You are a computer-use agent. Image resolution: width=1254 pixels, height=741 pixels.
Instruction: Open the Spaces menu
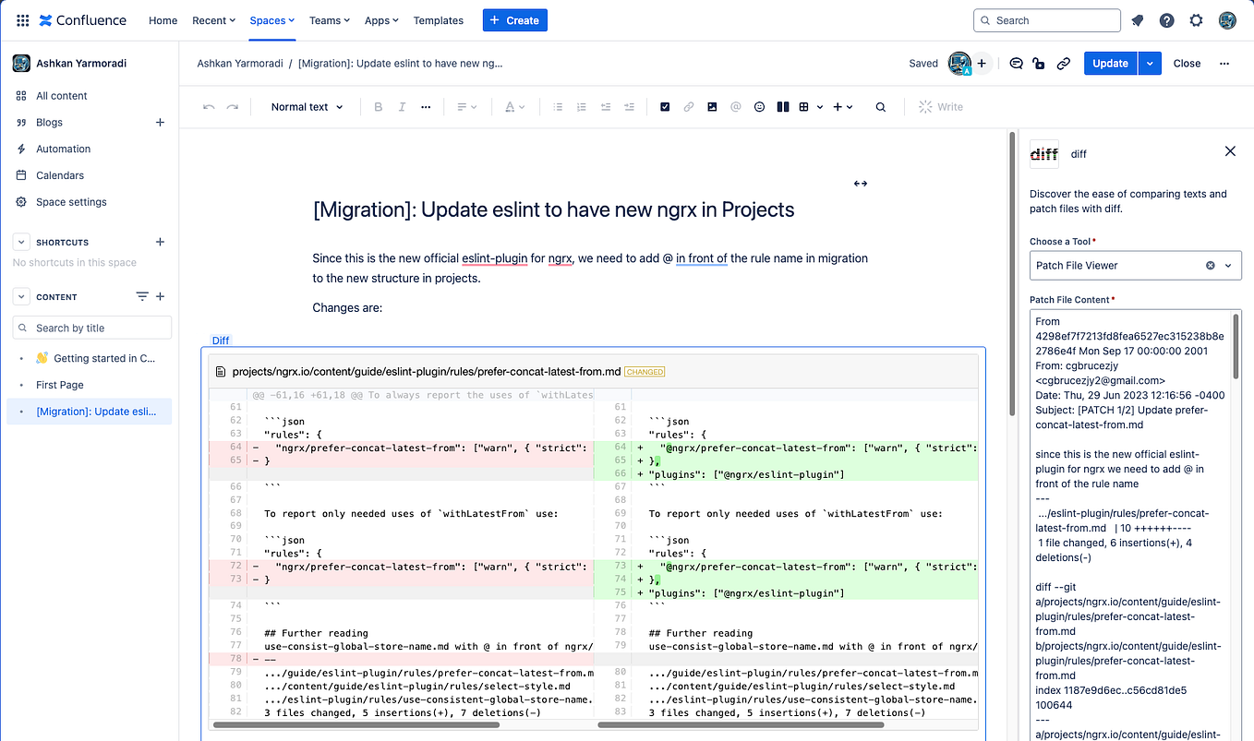(x=269, y=20)
